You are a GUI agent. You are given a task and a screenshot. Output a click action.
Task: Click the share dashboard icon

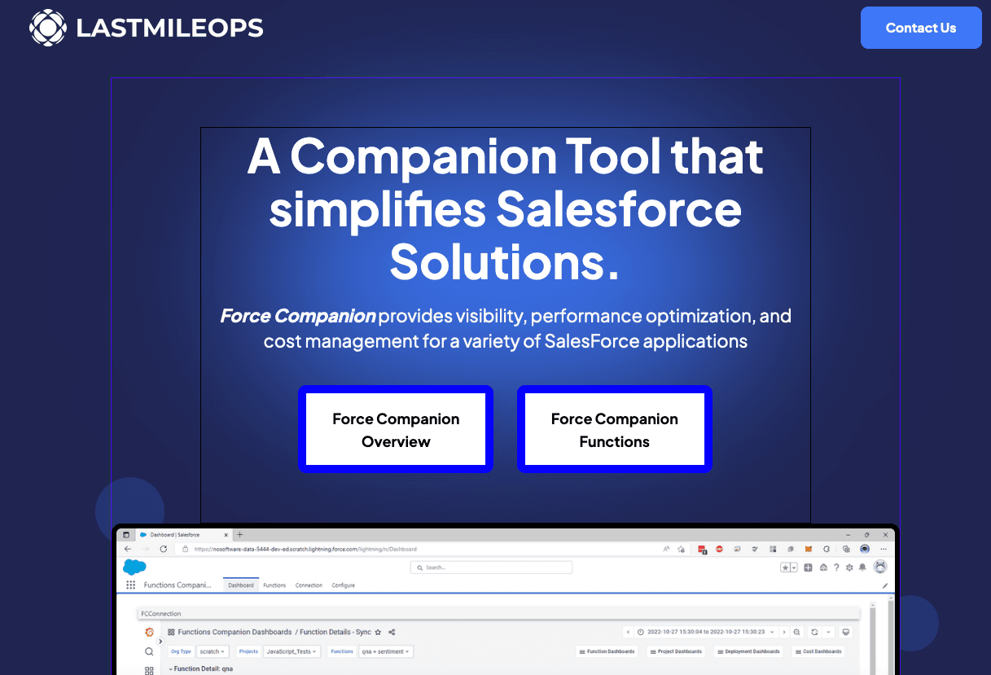pos(392,632)
